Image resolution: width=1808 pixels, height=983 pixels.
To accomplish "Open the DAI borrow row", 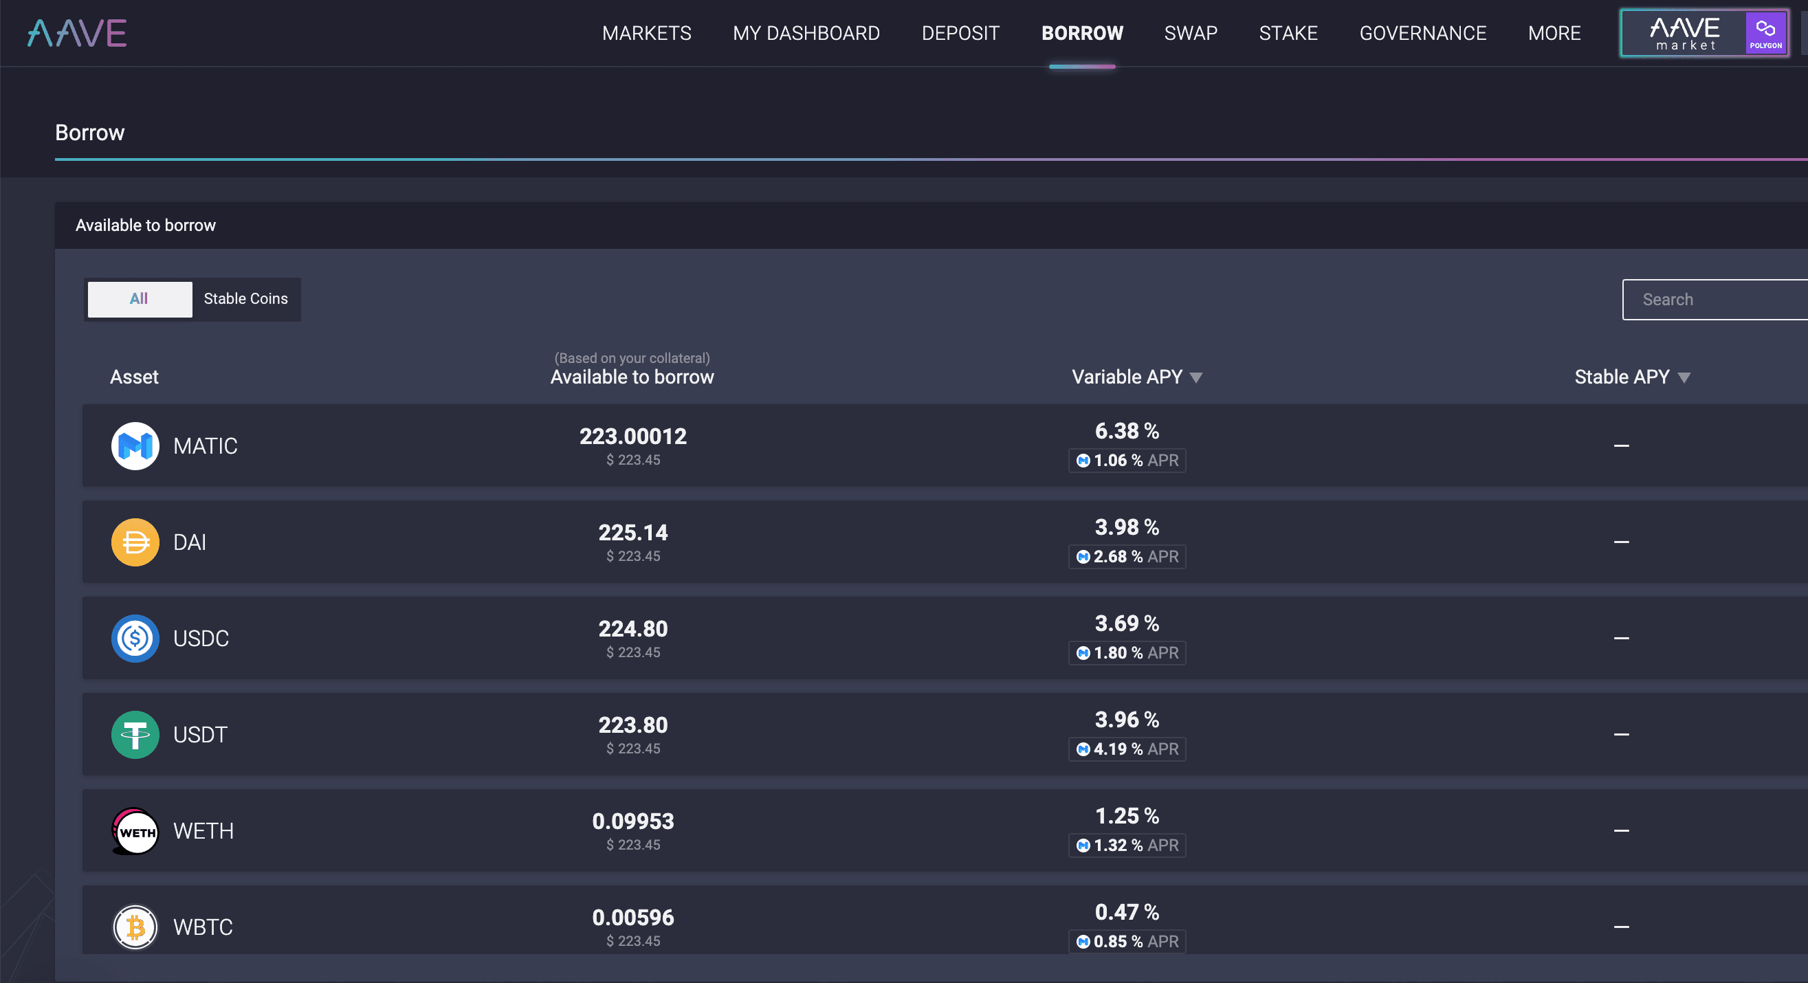I will point(945,542).
